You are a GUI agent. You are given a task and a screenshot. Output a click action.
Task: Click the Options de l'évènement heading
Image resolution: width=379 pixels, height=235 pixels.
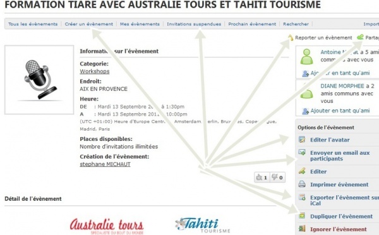326,128
